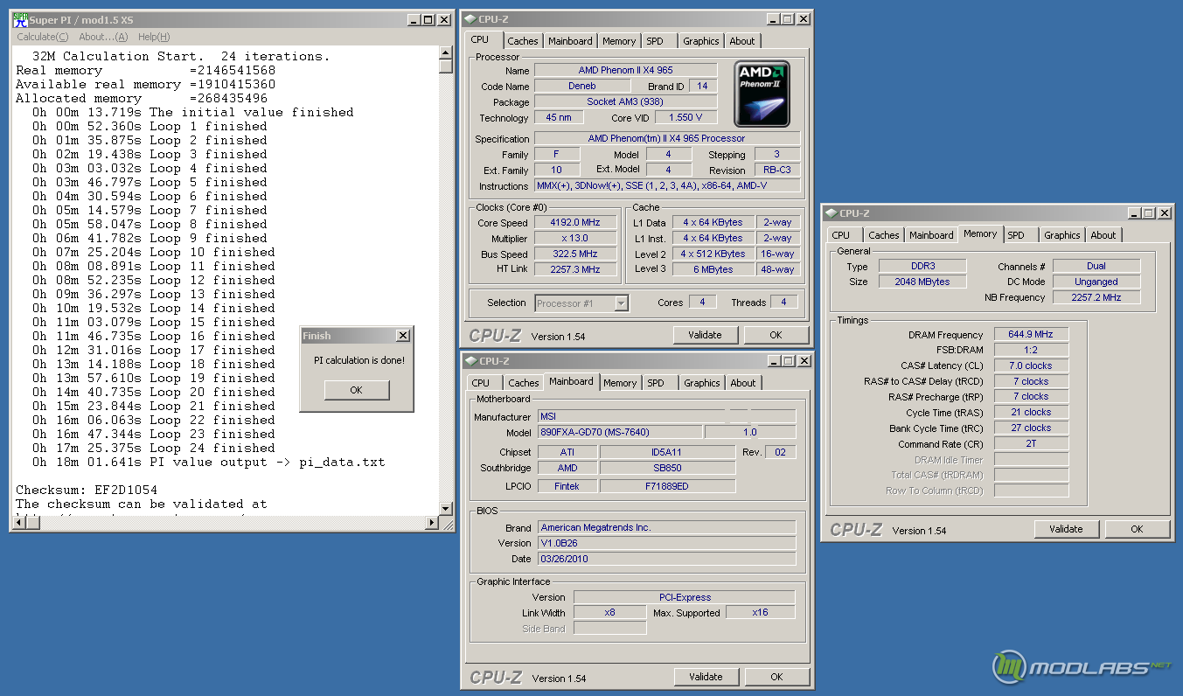Click the Bus Speed value 322.5 MHz
1183x696 pixels.
click(575, 254)
